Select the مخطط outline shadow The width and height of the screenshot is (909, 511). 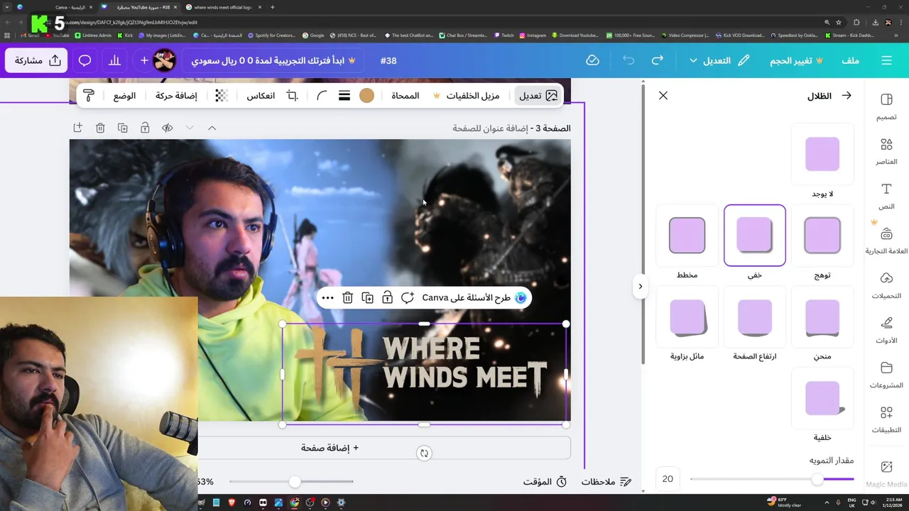[687, 236]
